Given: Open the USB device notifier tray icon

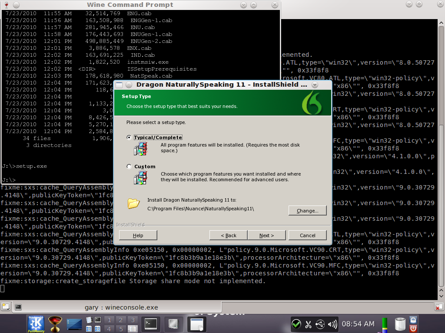Looking at the screenshot, I should point(320,324).
